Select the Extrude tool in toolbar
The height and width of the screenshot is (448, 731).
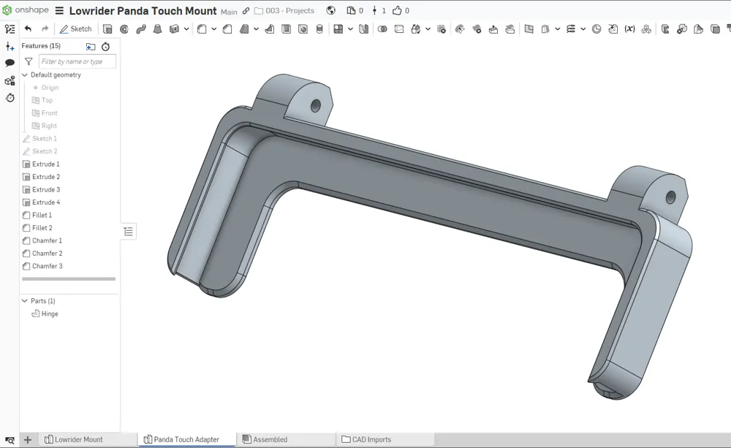(x=107, y=29)
